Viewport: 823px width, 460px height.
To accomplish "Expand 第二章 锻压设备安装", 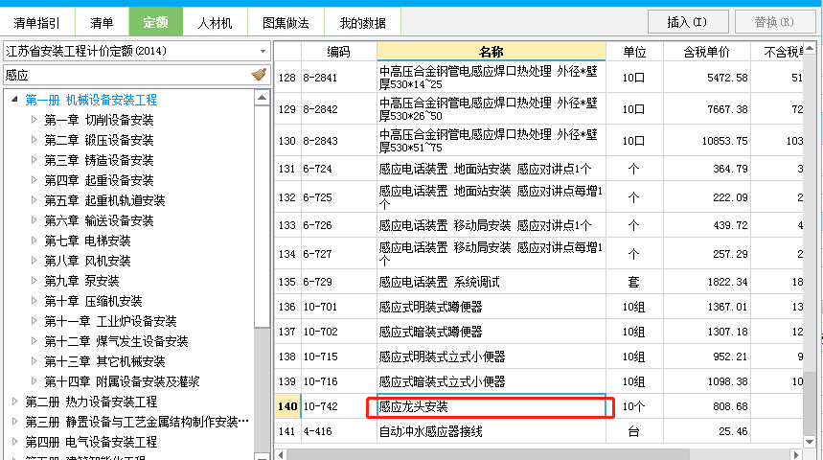I will (34, 139).
